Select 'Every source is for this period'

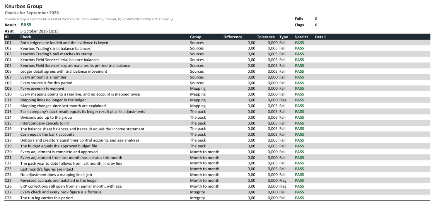pyautogui.click(x=46, y=83)
